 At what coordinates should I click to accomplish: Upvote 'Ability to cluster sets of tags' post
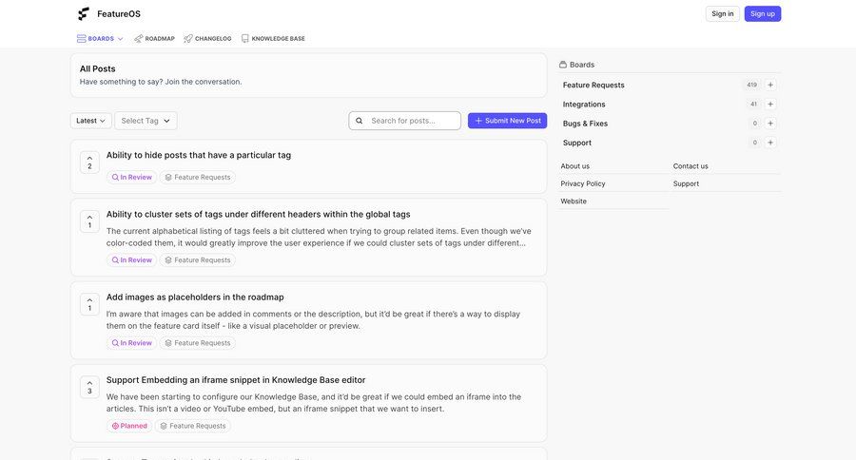point(89,221)
